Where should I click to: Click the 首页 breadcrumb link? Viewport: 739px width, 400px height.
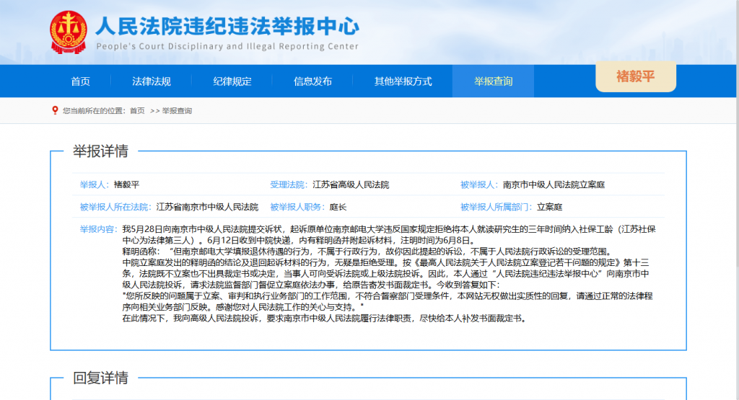137,111
